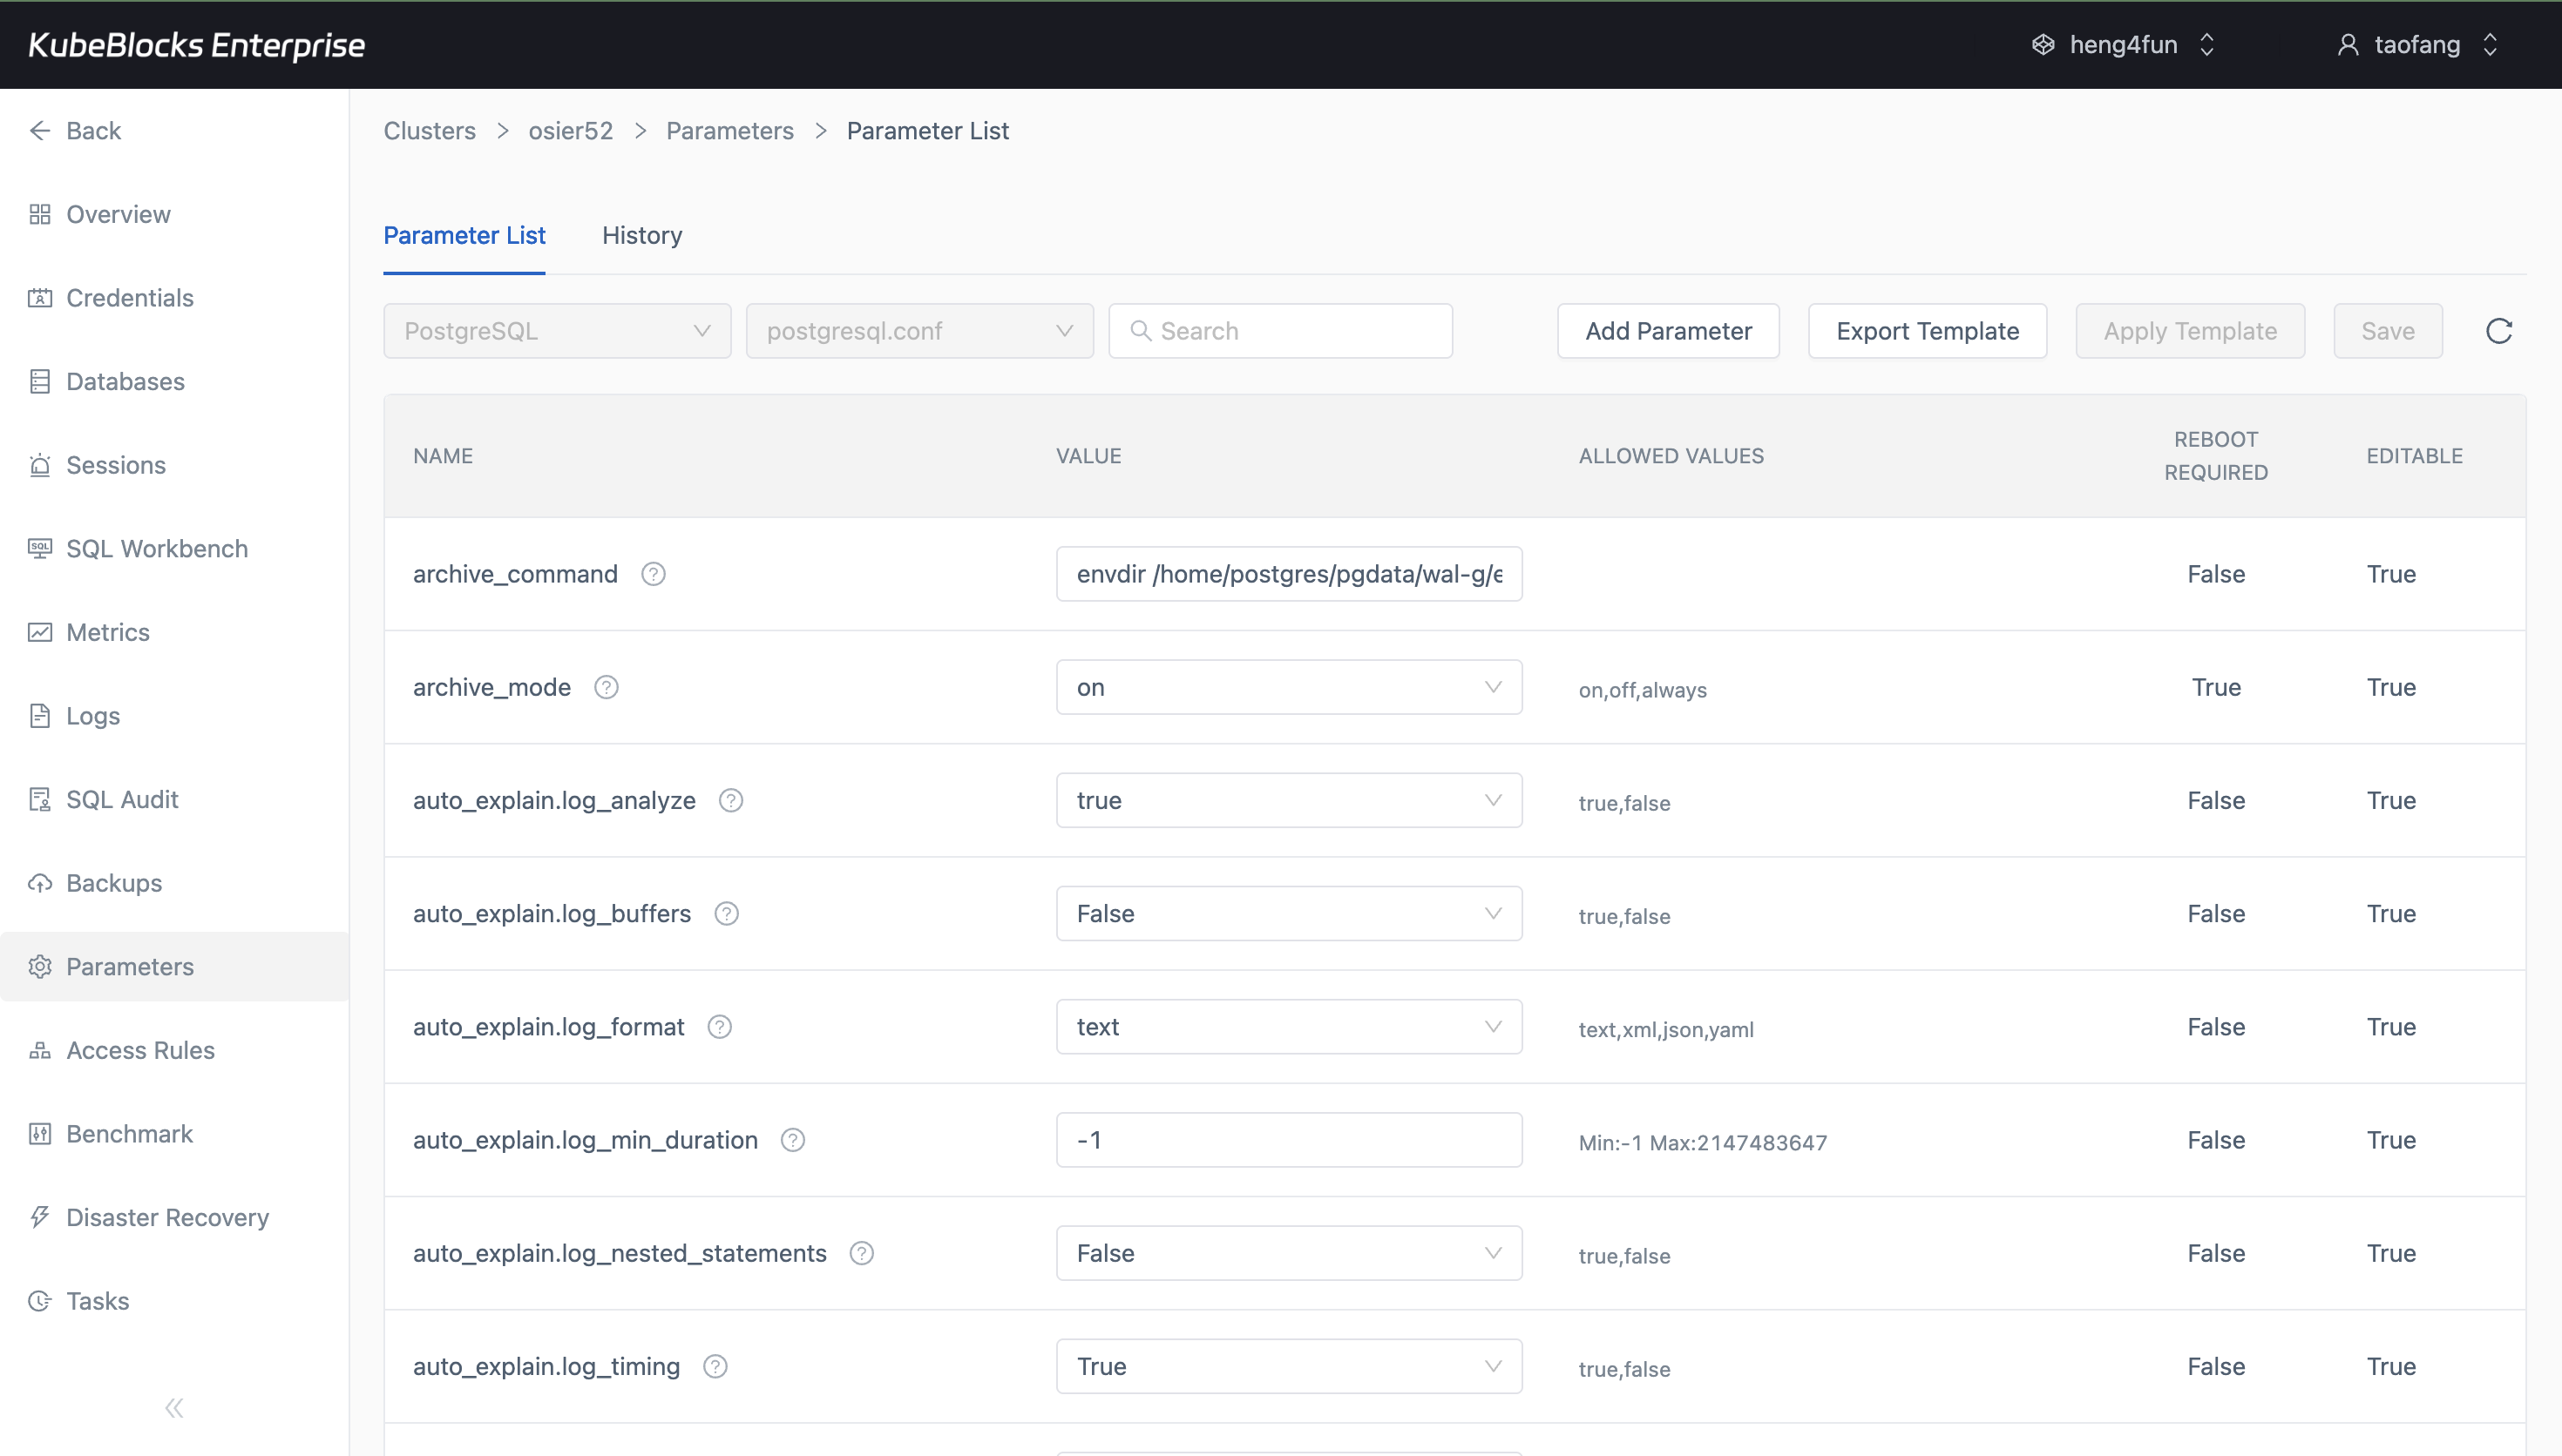Open the auto_explain.log_timing help icon
This screenshot has width=2562, height=1456.
coord(715,1366)
